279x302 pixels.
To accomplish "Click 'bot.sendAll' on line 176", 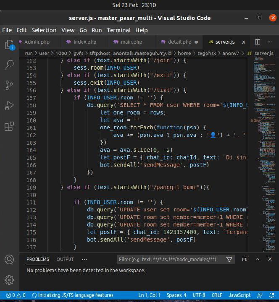I will [105, 240].
